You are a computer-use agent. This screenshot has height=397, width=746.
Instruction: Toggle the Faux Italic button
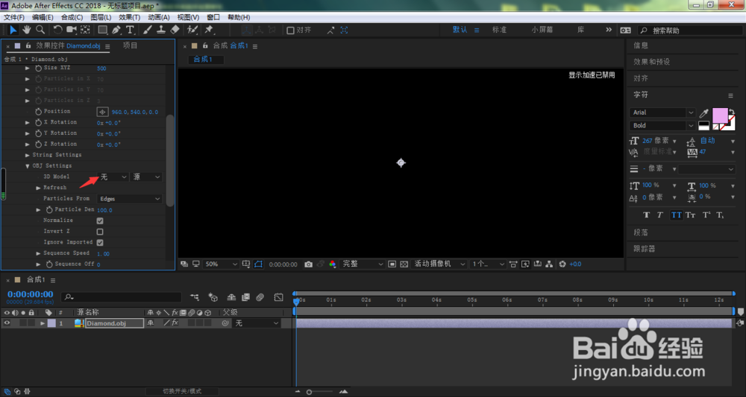click(660, 215)
